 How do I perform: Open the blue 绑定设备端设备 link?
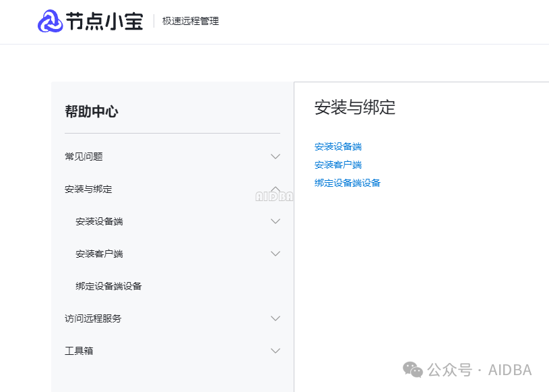click(x=348, y=183)
